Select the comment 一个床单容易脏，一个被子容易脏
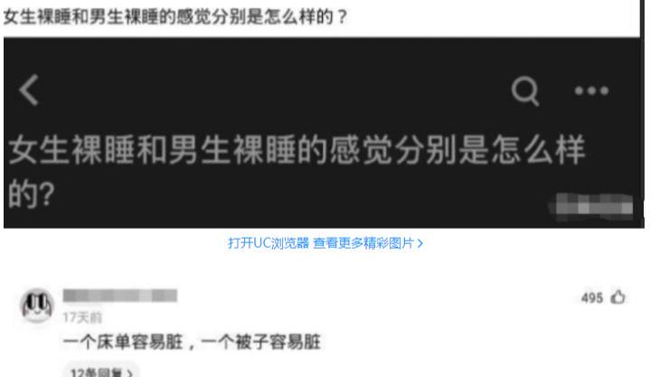 click(x=192, y=342)
